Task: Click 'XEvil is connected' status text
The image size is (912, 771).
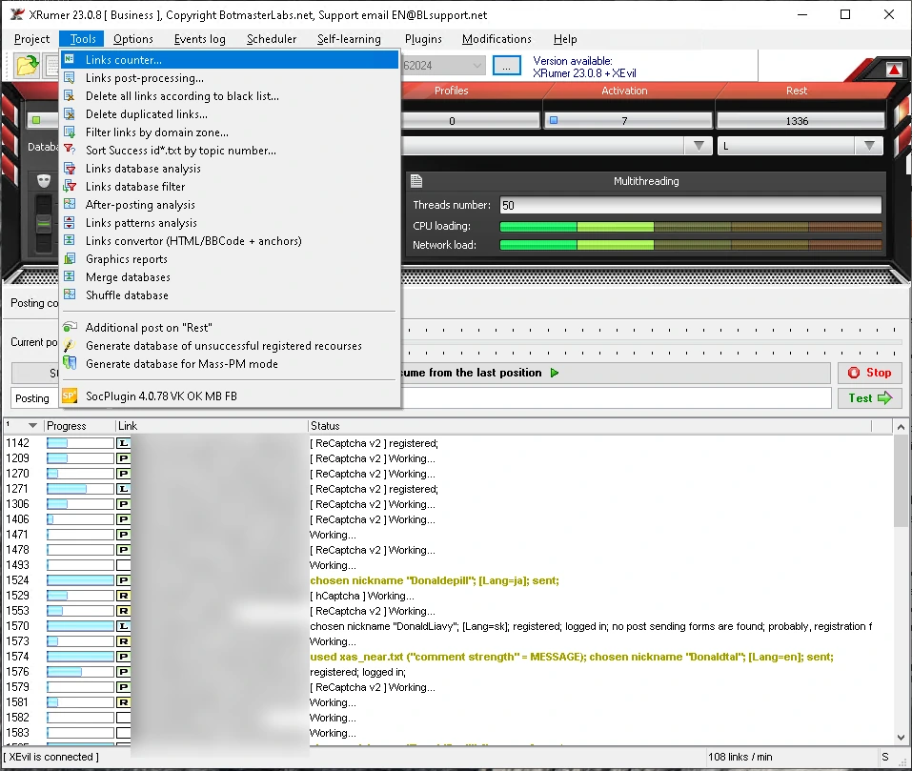Action: click(51, 757)
